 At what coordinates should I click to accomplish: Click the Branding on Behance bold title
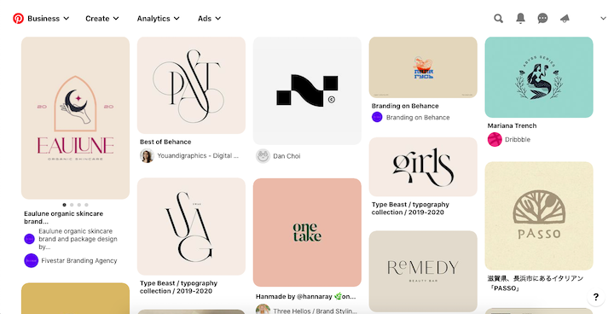pyautogui.click(x=405, y=106)
